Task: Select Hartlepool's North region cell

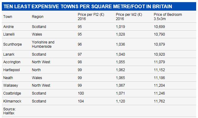Action: click(36, 70)
